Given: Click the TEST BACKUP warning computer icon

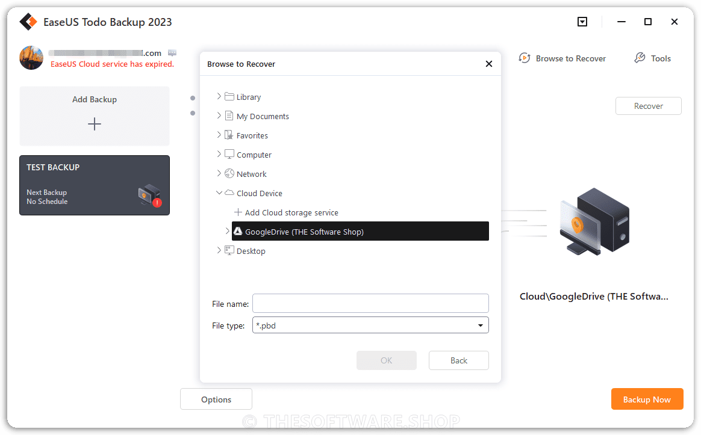Looking at the screenshot, I should [150, 196].
